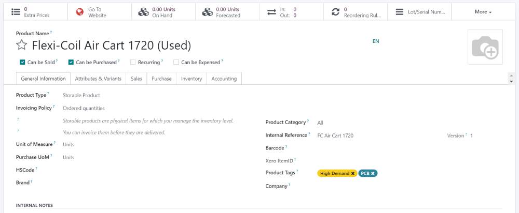Open the Accounting tab
This screenshot has width=519, height=213.
pos(224,79)
